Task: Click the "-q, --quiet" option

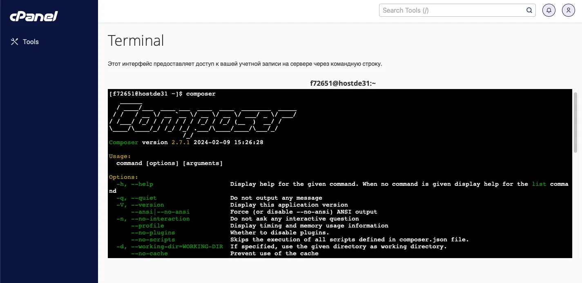Action: pos(136,198)
